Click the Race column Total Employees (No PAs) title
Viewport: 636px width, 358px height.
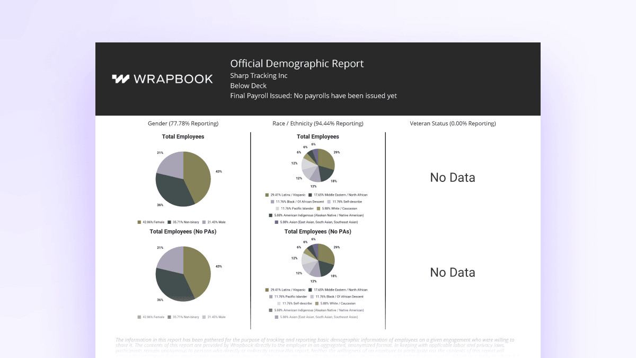click(318, 231)
